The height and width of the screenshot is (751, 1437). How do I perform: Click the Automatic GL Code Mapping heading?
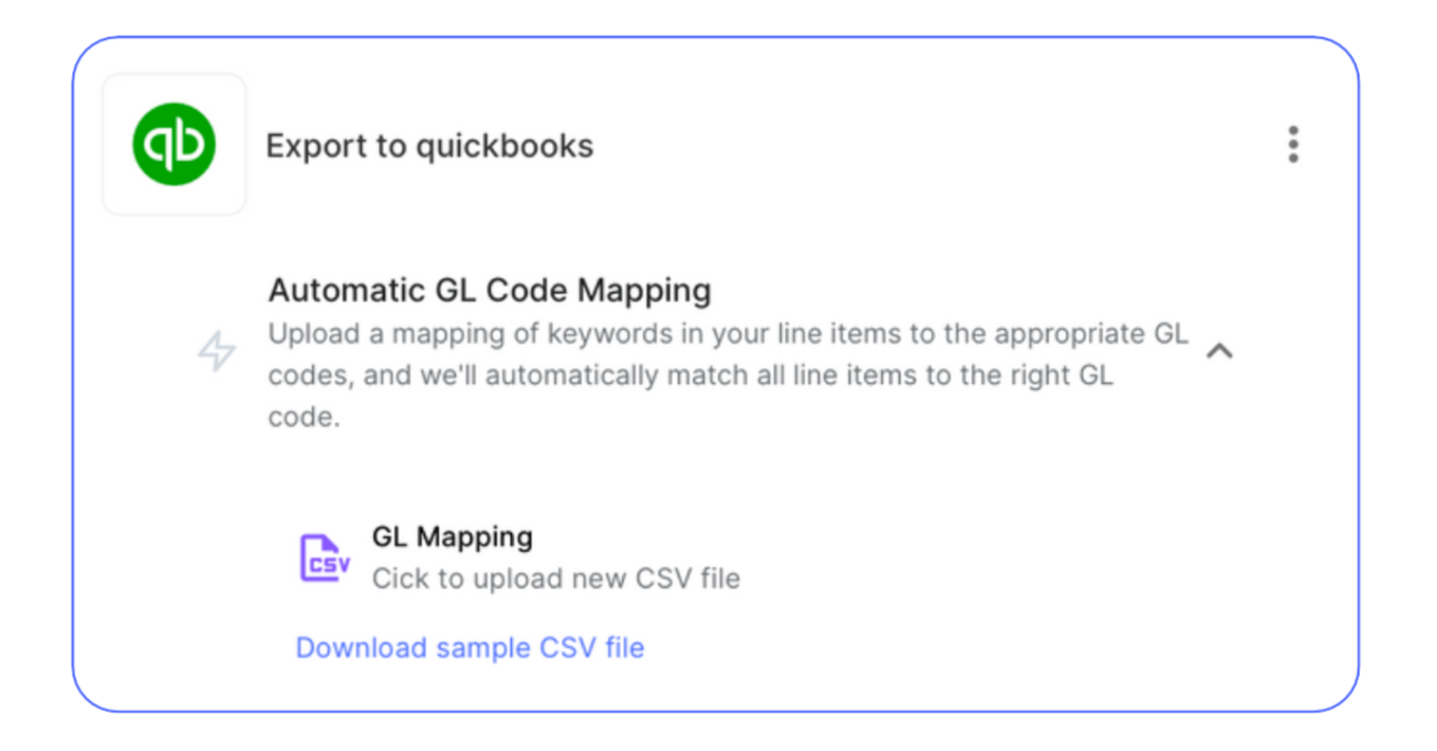click(489, 291)
